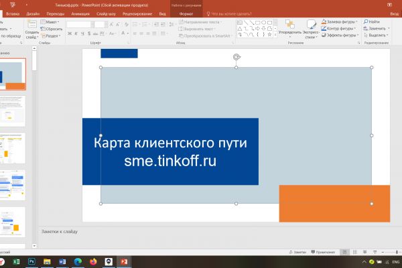Viewport: 402px width, 268px height.
Task: Decrease the font size
Action: [118, 24]
